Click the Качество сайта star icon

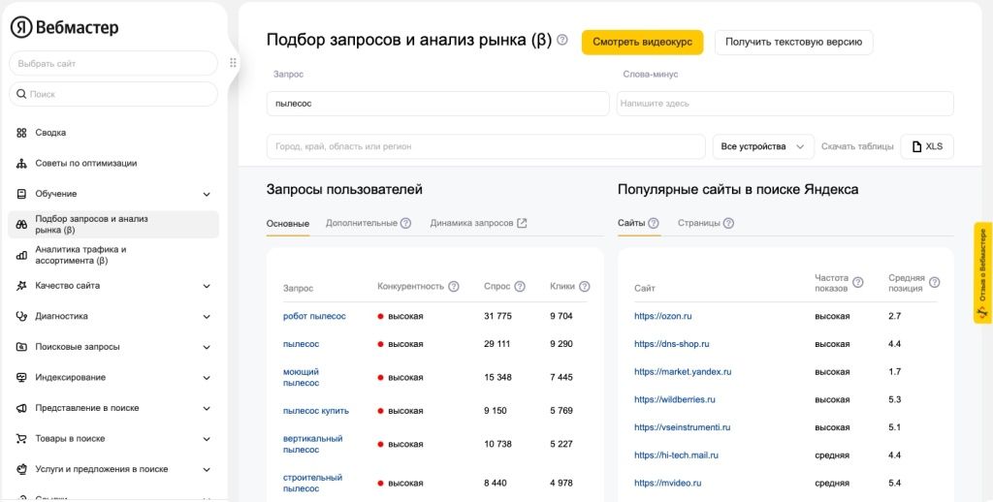tap(21, 286)
